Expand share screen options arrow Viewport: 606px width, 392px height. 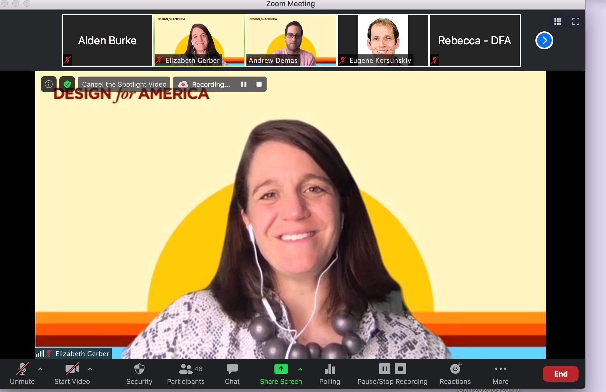coord(300,369)
